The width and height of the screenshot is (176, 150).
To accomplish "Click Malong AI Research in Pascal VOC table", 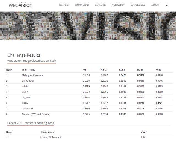I will pos(51,137).
